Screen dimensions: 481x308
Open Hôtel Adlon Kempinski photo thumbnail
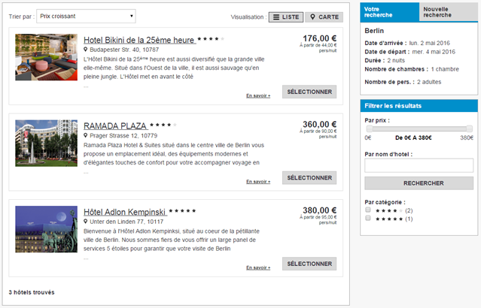[x=45, y=230]
